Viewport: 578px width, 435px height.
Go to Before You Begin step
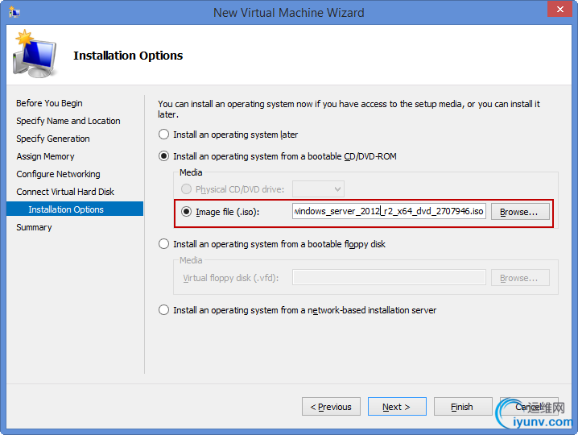pyautogui.click(x=49, y=103)
